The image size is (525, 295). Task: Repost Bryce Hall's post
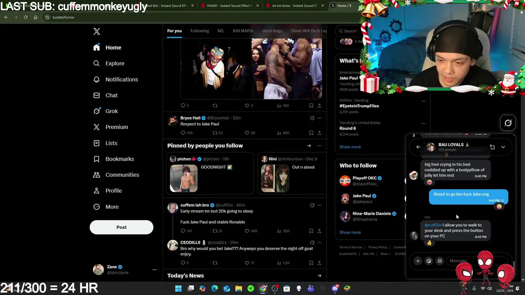point(215,133)
